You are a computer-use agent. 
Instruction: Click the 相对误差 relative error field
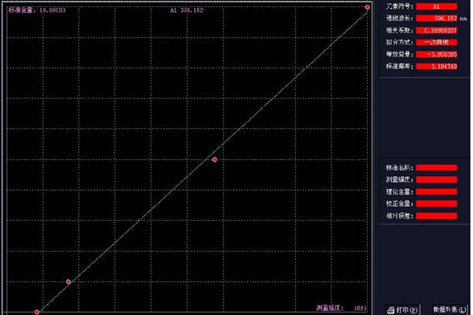tap(436, 215)
